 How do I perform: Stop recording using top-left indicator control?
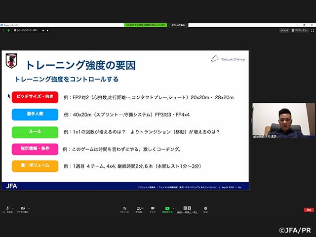click(x=48, y=30)
